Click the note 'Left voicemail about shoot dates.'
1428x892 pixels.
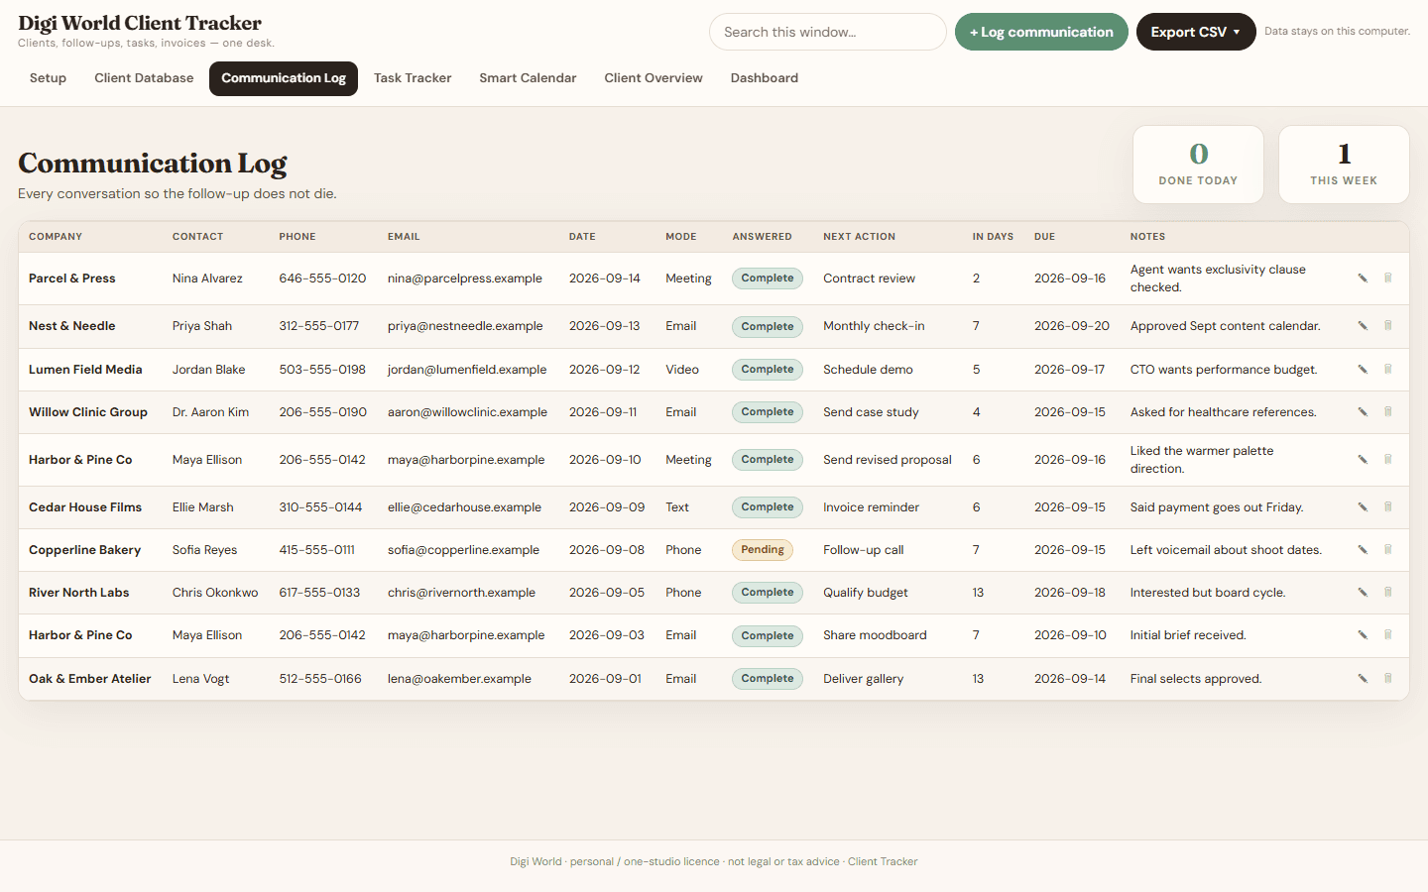click(1226, 550)
